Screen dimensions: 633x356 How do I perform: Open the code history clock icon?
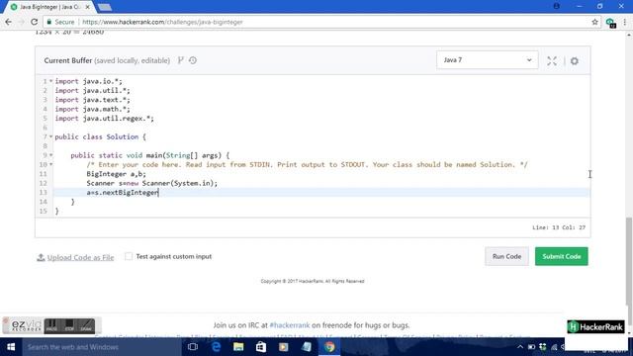click(193, 60)
